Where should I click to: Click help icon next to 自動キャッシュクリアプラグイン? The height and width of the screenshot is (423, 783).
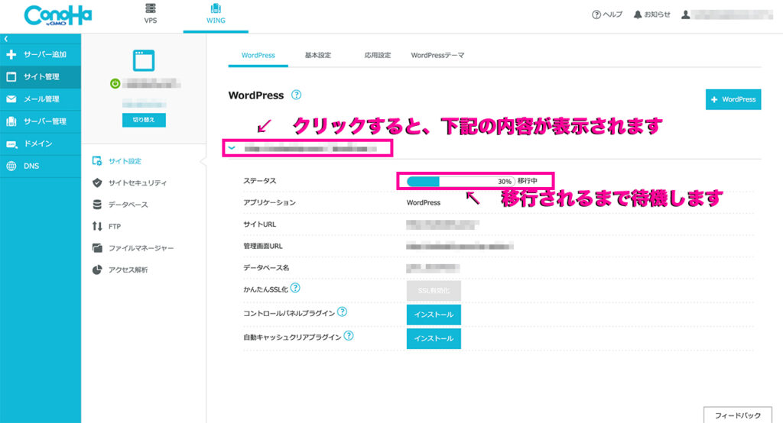(x=349, y=336)
